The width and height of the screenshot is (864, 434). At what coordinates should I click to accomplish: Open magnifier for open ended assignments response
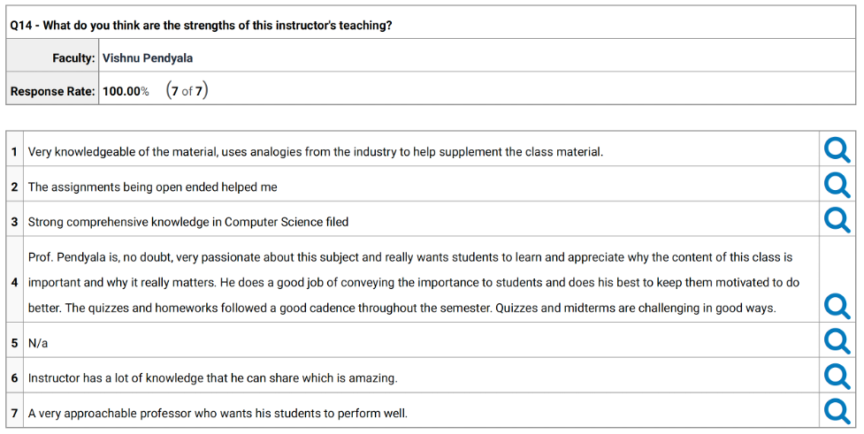click(x=836, y=184)
